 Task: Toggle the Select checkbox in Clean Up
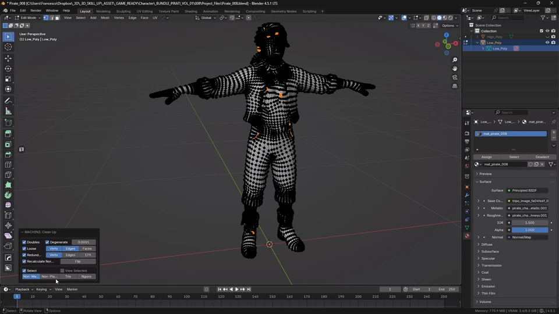tap(24, 270)
